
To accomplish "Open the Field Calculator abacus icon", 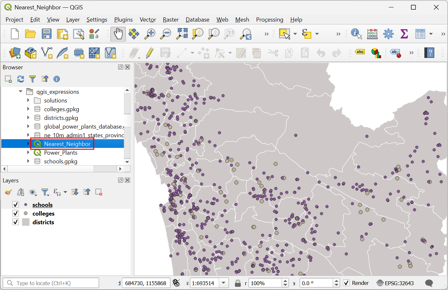I will coord(372,34).
